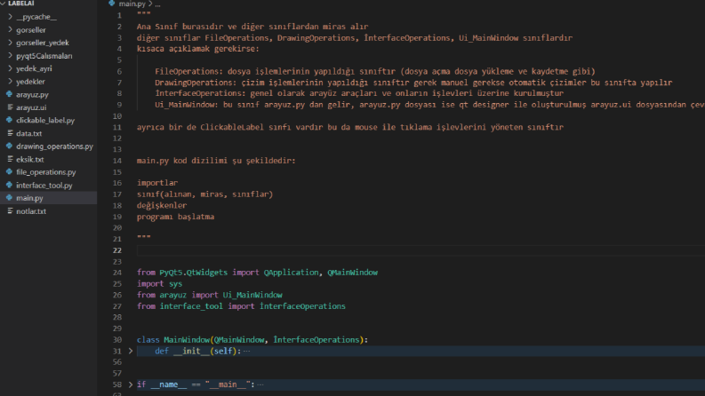Click Ui_MainWindow on line 26

pos(252,295)
